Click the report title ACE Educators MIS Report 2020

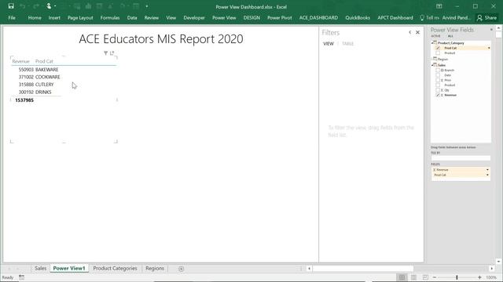161,39
